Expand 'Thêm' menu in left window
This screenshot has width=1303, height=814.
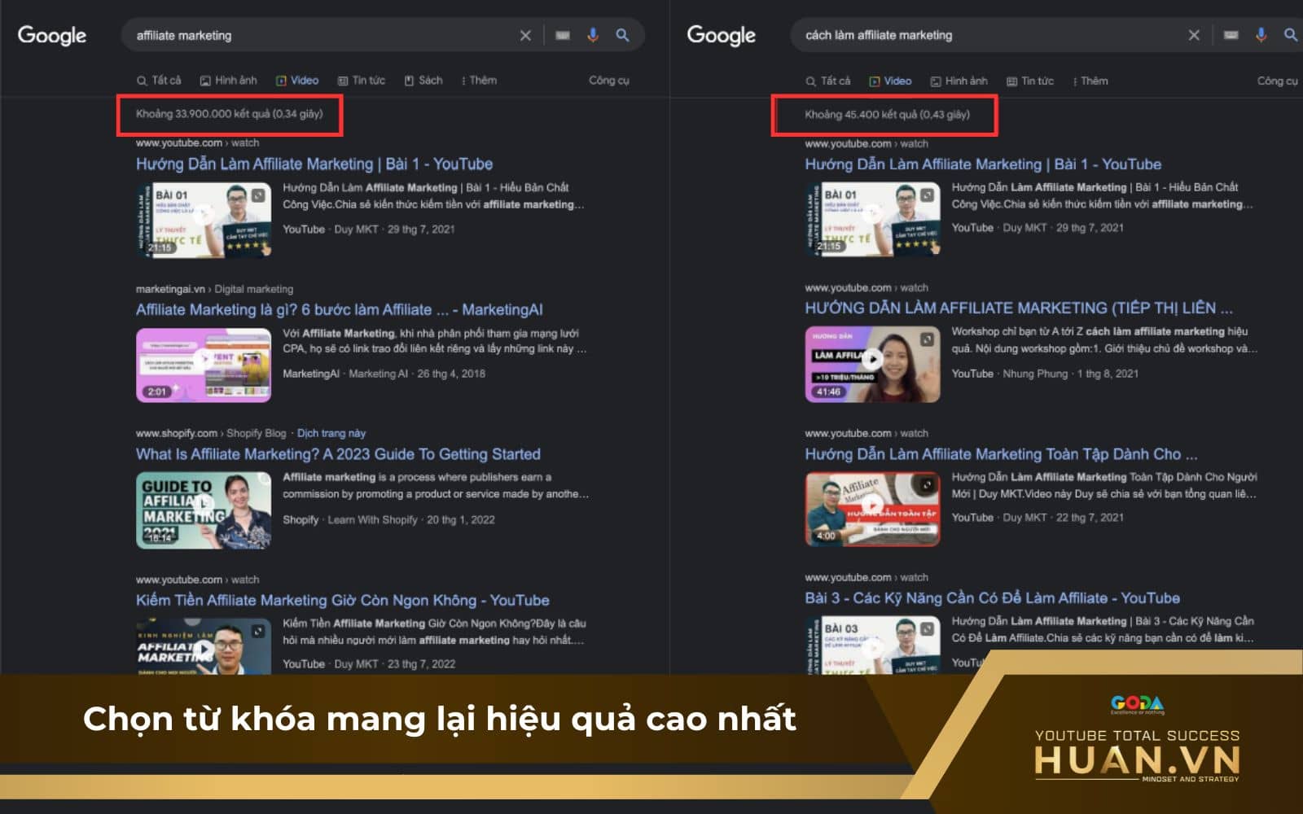[480, 81]
